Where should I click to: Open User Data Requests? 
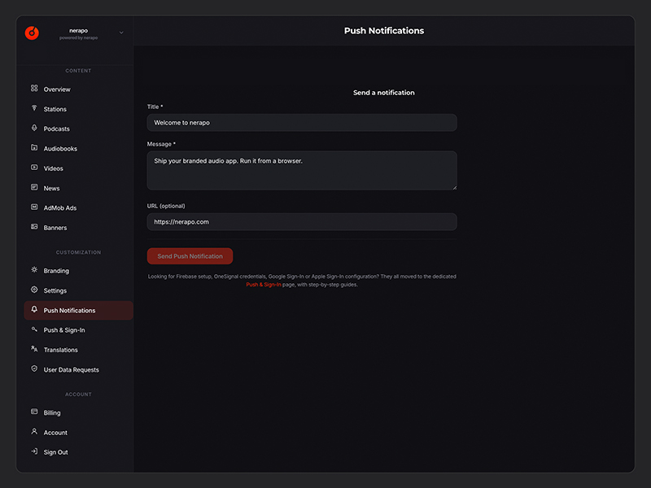tap(78, 370)
